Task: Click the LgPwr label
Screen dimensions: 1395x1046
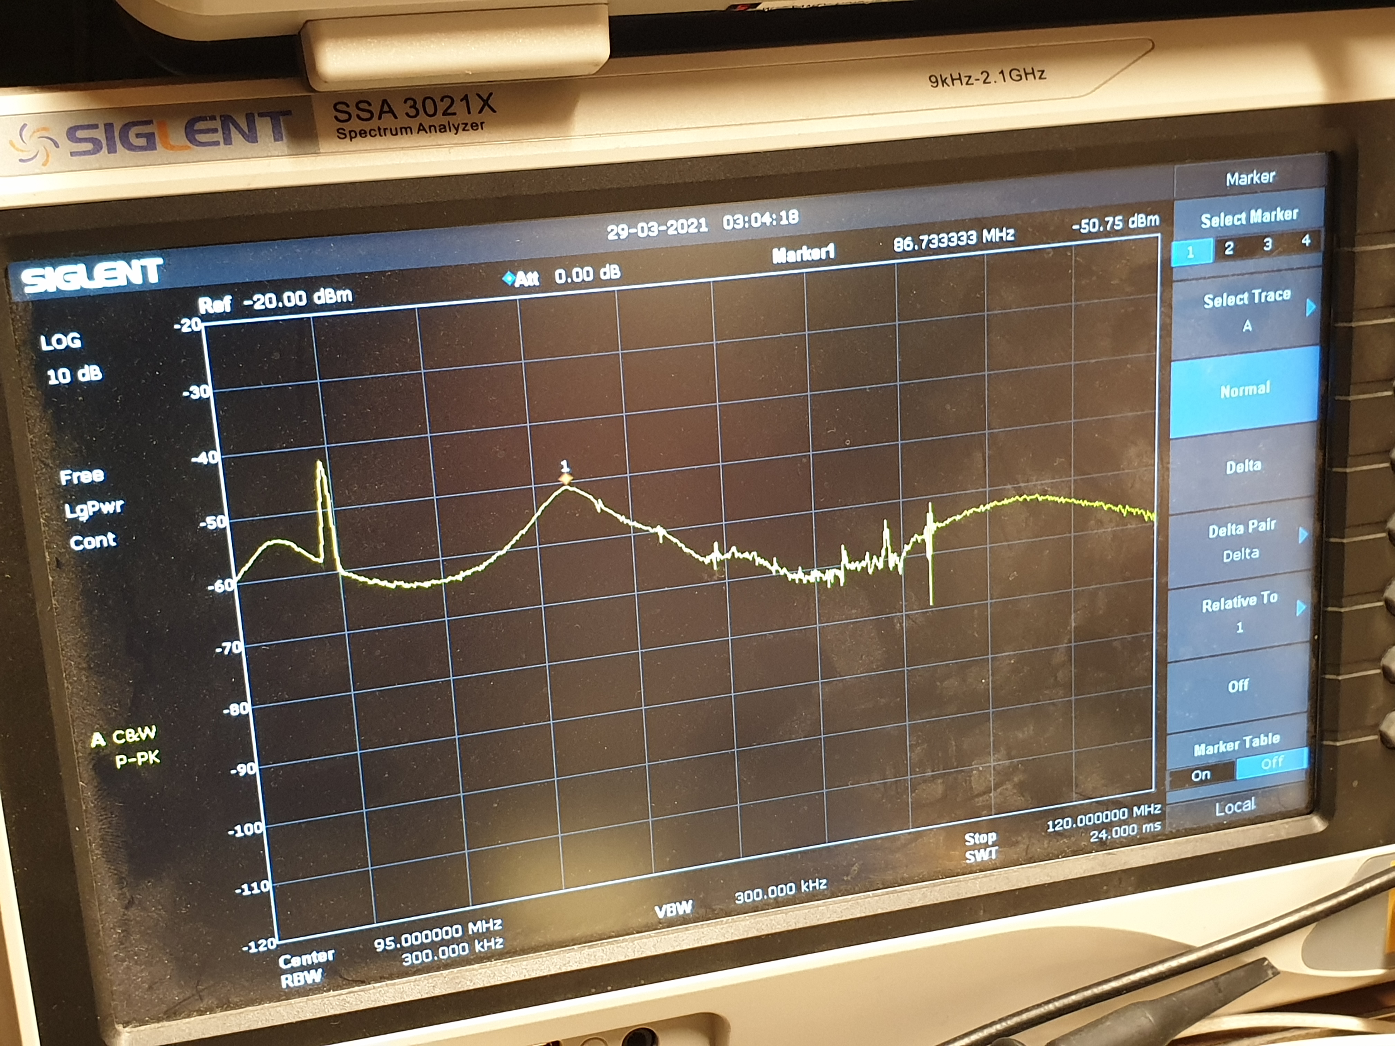Action: pos(94,508)
